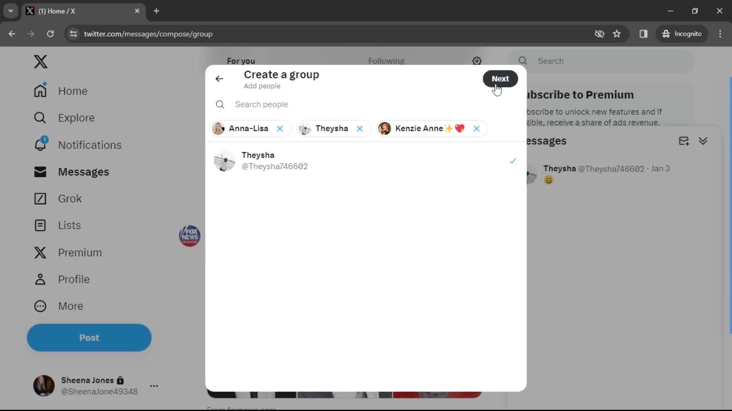Image resolution: width=732 pixels, height=411 pixels.
Task: Click the Grok sidebar icon
Action: (40, 198)
